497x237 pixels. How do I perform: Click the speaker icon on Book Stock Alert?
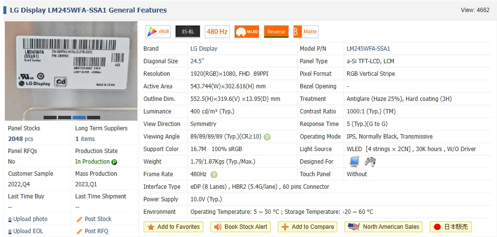click(x=218, y=227)
